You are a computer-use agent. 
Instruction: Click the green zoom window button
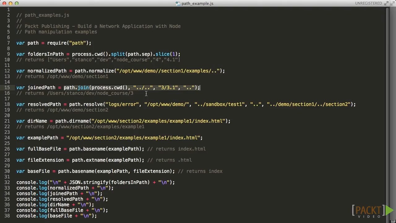tap(17, 3)
